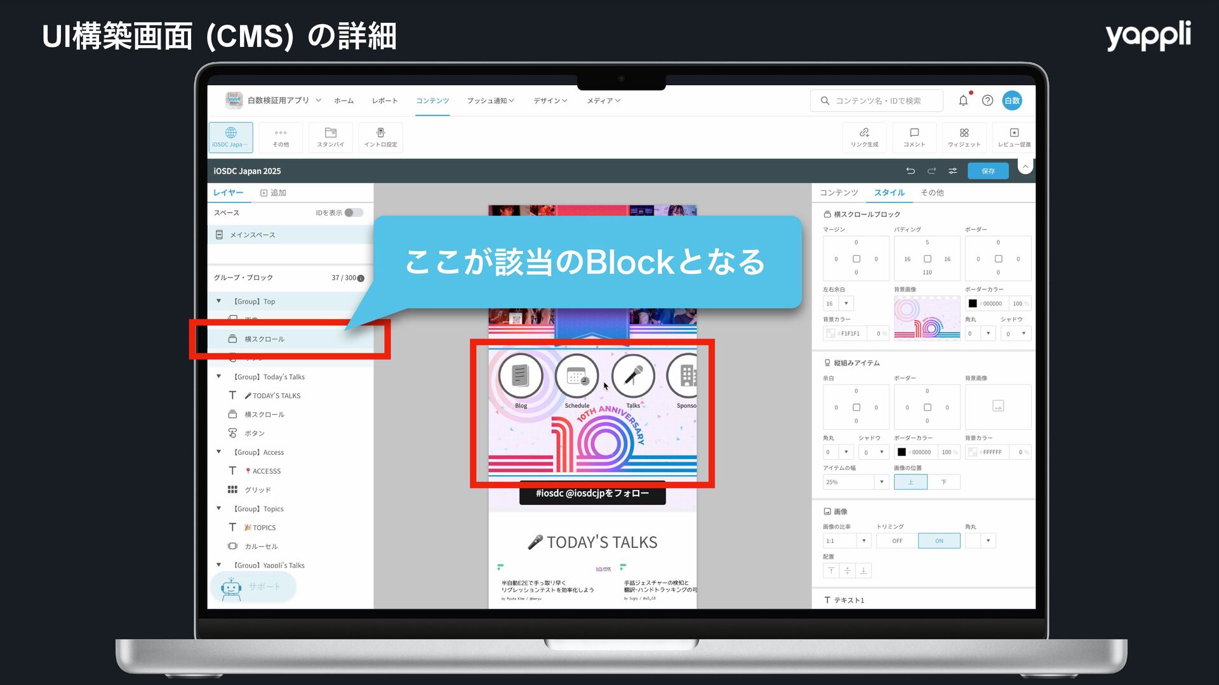Switch to the right panel コンテンツ tab
1219x685 pixels.
tap(839, 193)
